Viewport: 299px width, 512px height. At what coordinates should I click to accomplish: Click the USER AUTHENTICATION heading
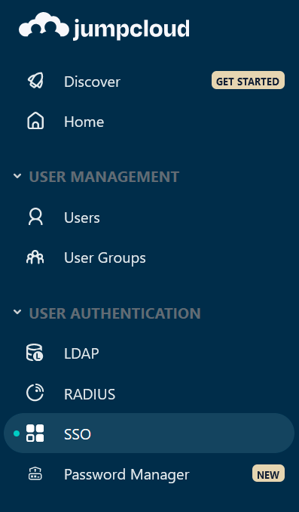(x=114, y=313)
